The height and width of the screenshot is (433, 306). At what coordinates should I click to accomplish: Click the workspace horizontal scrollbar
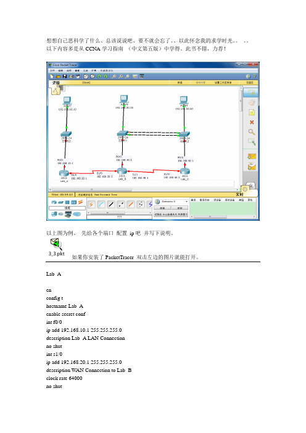click(x=143, y=190)
